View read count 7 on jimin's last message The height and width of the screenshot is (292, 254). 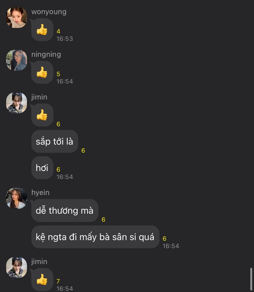coord(58,281)
